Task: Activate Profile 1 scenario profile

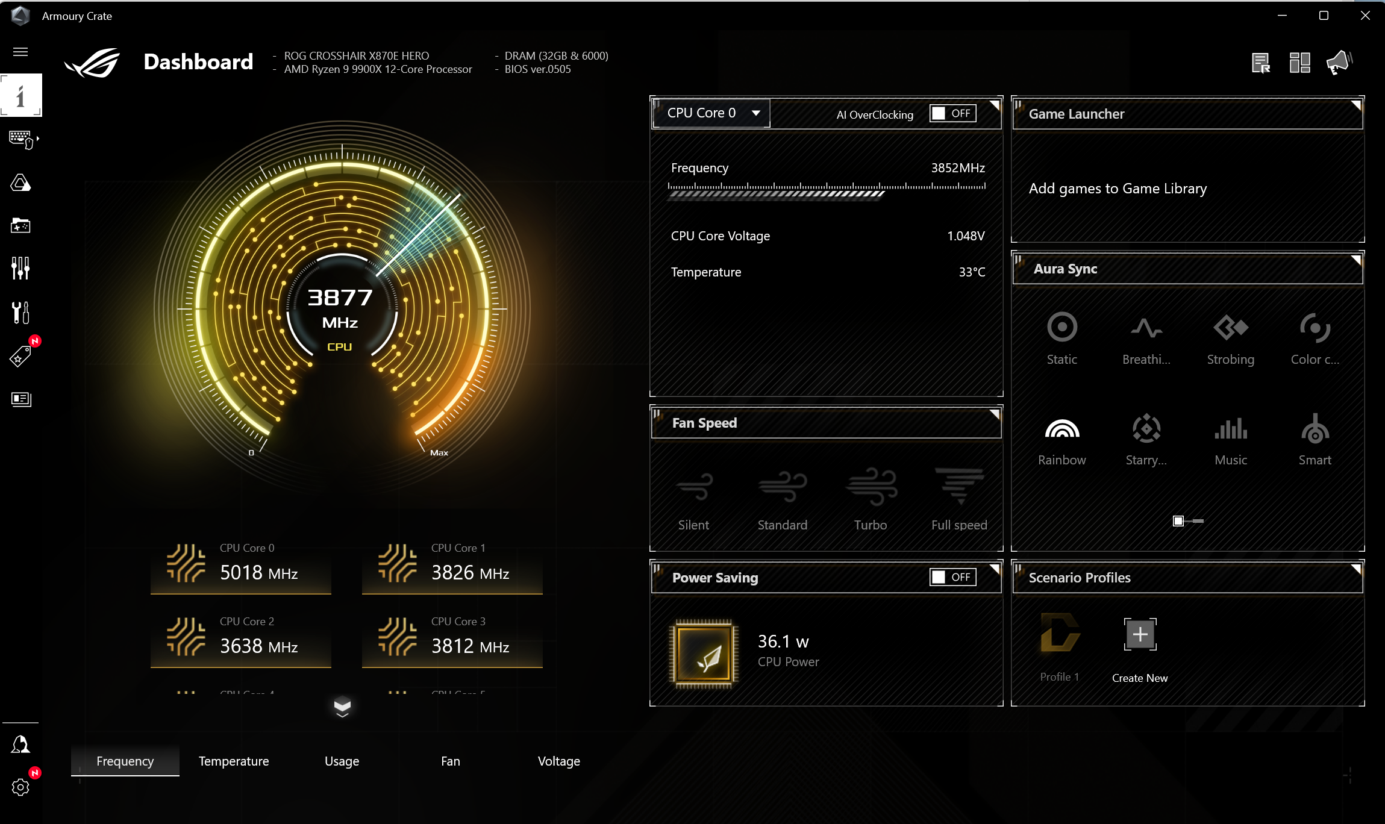Action: tap(1060, 634)
